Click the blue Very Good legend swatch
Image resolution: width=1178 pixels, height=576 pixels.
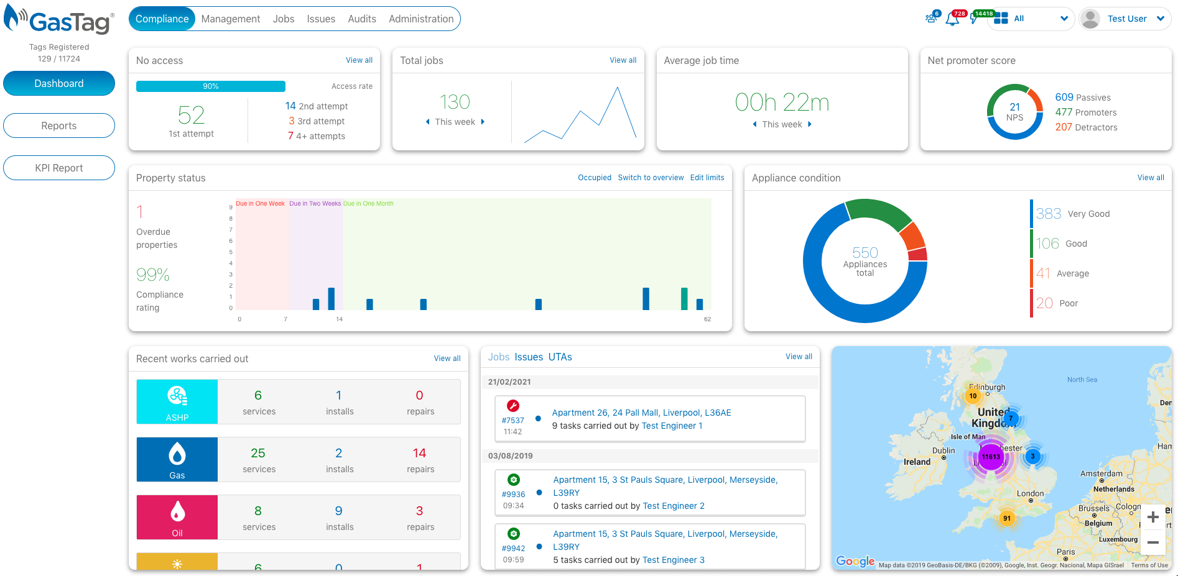click(x=1031, y=214)
